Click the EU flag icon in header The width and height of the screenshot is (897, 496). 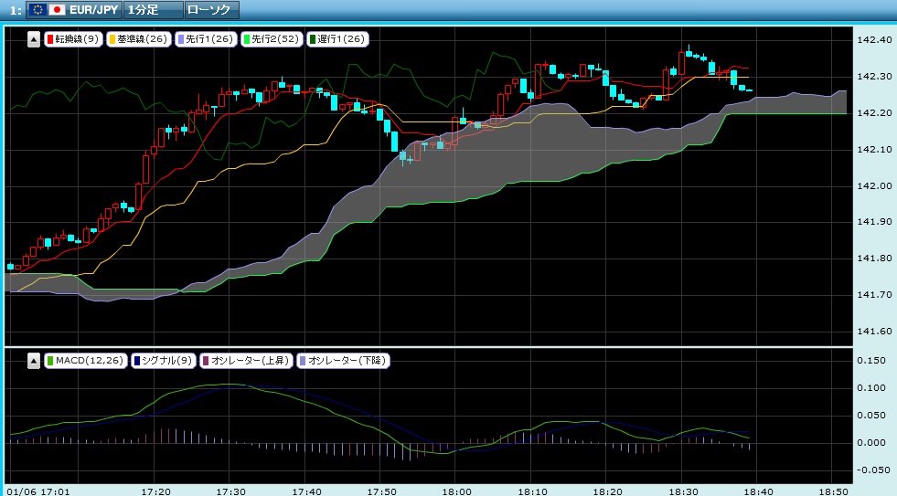pyautogui.click(x=37, y=10)
